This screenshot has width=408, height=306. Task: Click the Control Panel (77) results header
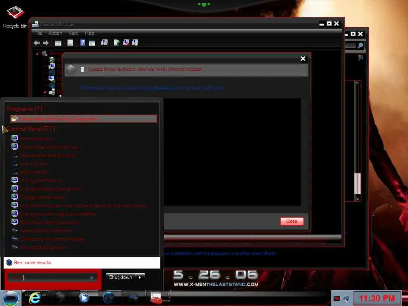(31, 129)
